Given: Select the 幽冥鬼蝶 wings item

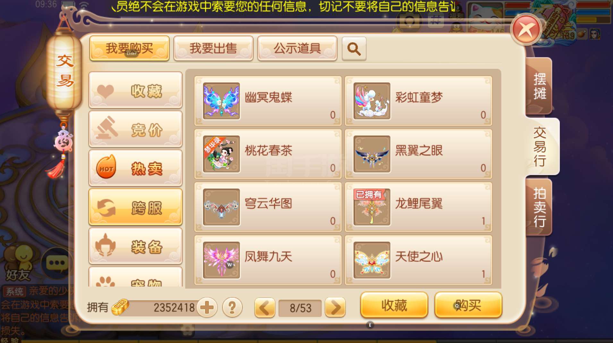Looking at the screenshot, I should coord(268,101).
